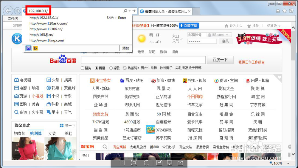Click the 换一下 grid icon
Screen dimensions: 298x168
click(x=62, y=126)
